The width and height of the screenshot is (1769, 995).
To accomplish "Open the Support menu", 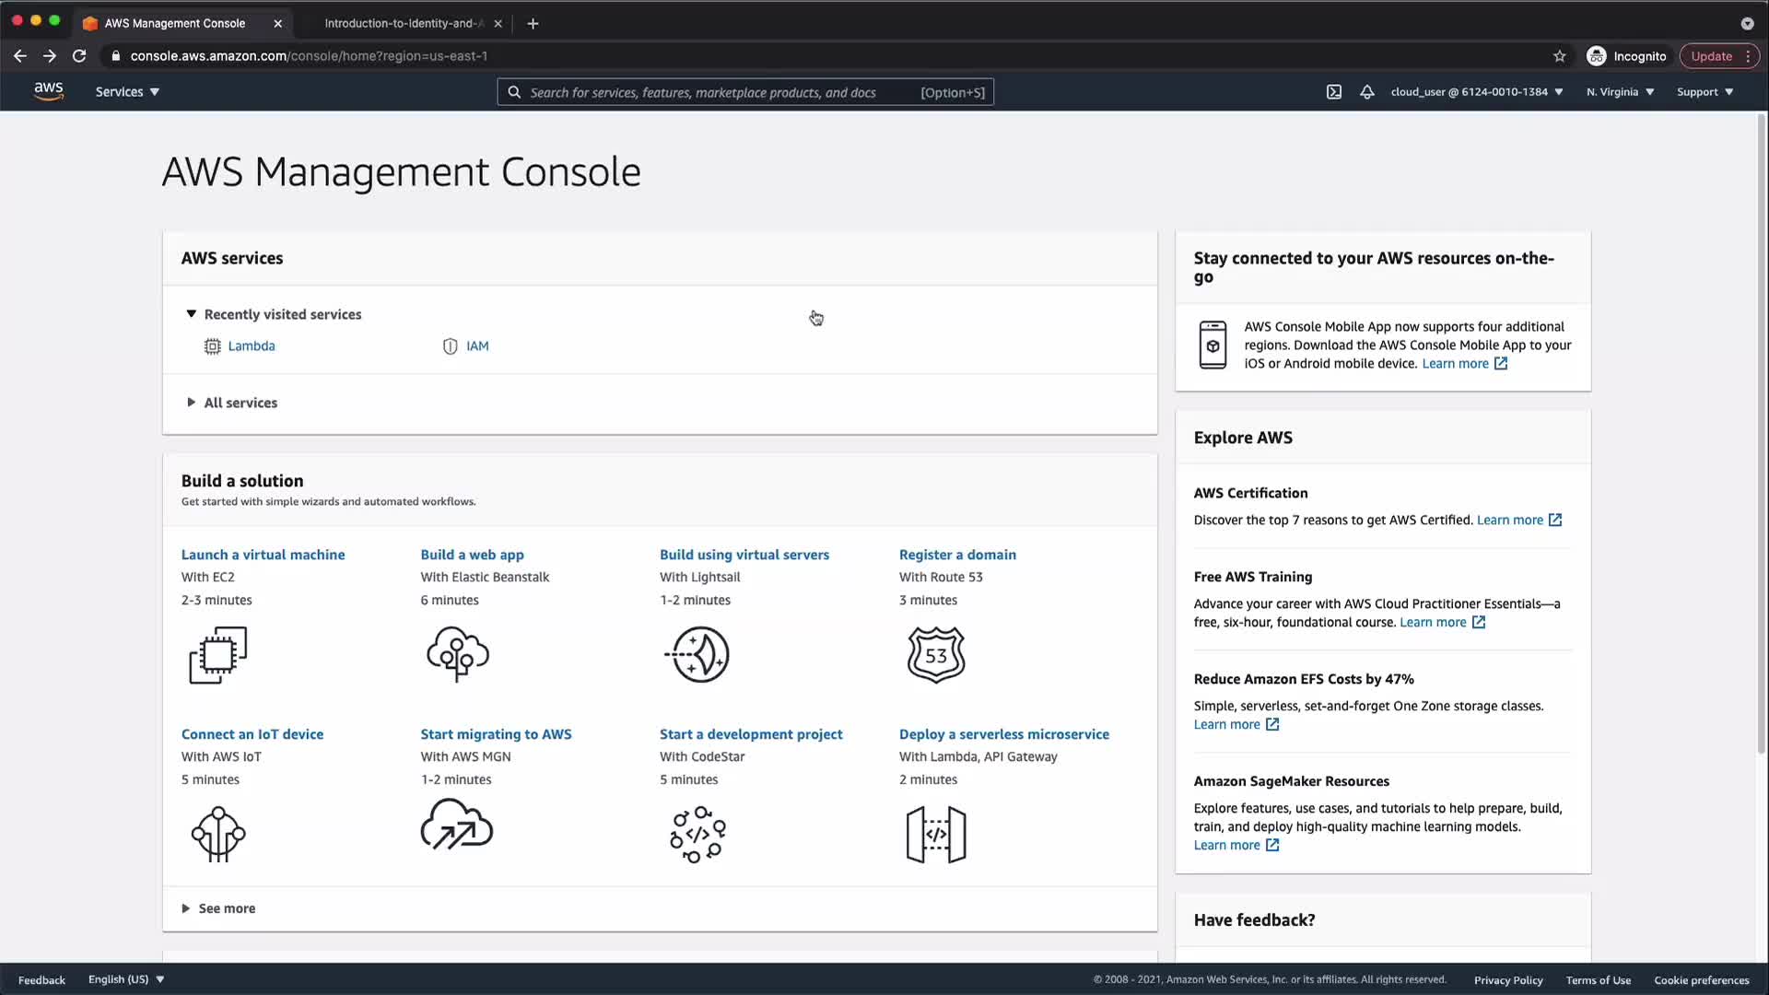I will (1705, 92).
